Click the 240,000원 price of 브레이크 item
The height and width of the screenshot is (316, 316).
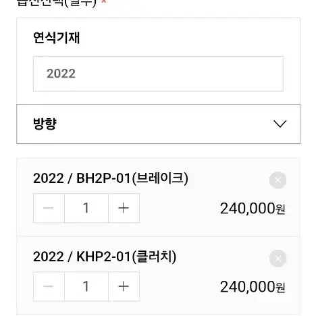tap(253, 209)
